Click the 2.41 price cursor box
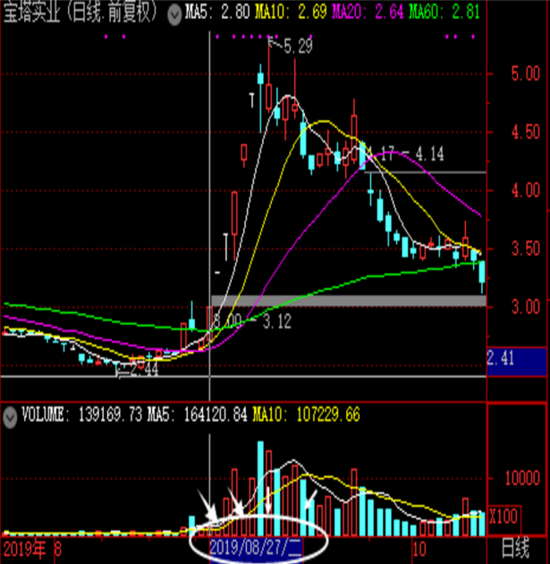 tap(517, 362)
